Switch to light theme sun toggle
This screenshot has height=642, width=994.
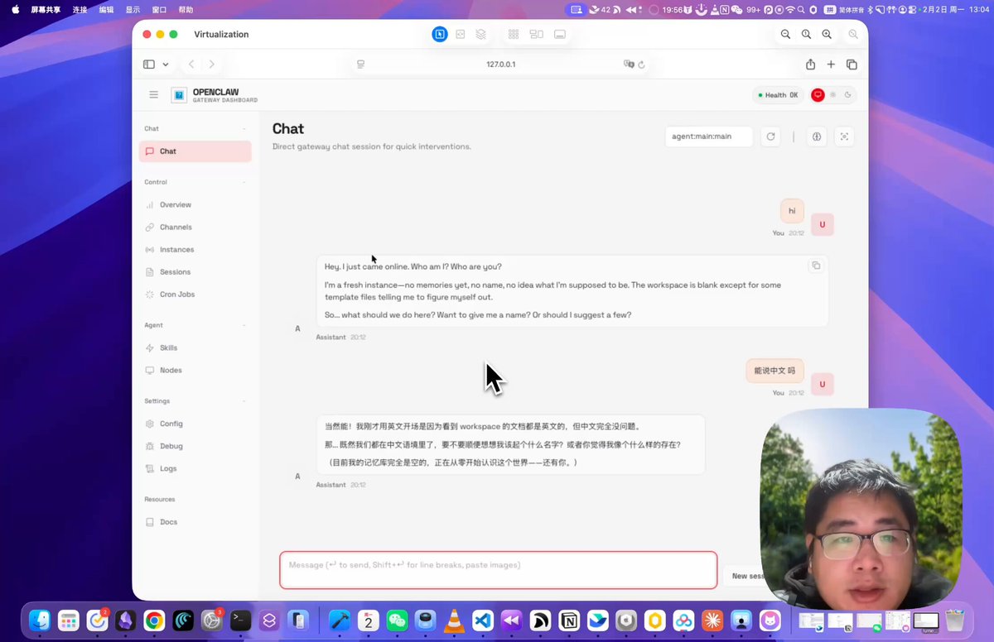833,95
